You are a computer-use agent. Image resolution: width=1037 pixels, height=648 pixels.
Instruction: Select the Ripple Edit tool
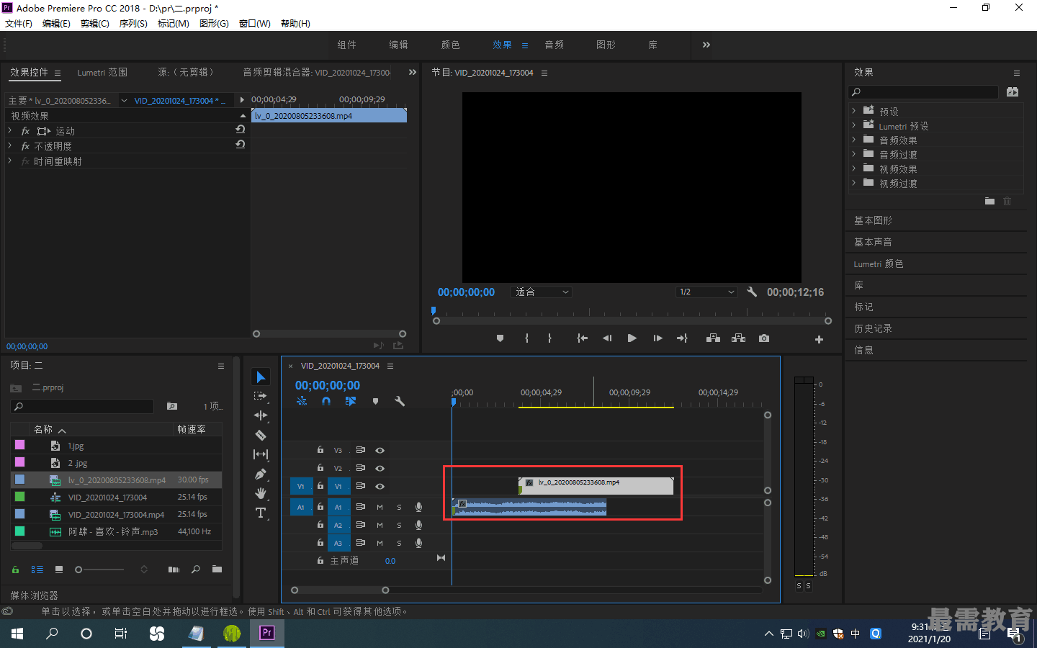coord(261,415)
